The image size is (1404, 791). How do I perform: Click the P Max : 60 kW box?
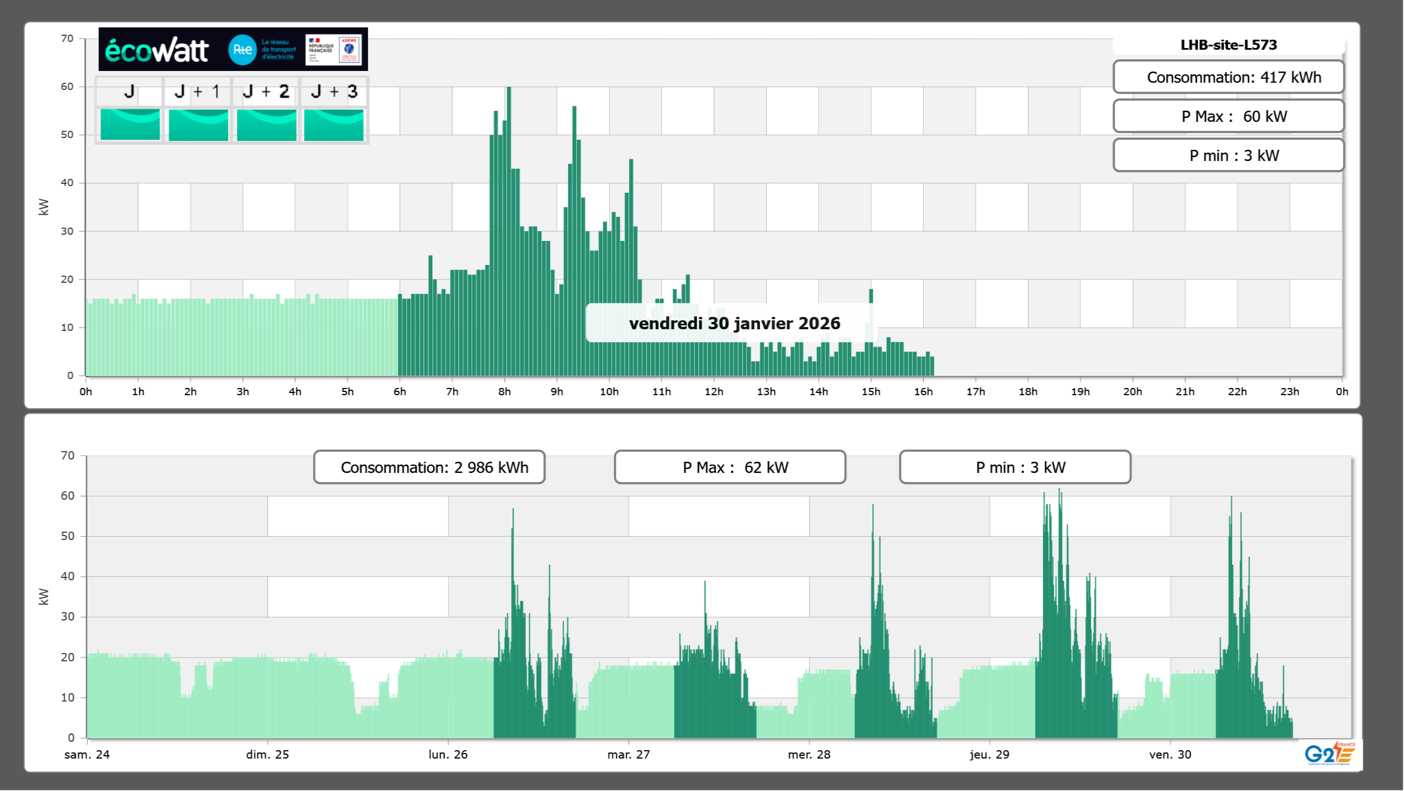click(x=1228, y=116)
